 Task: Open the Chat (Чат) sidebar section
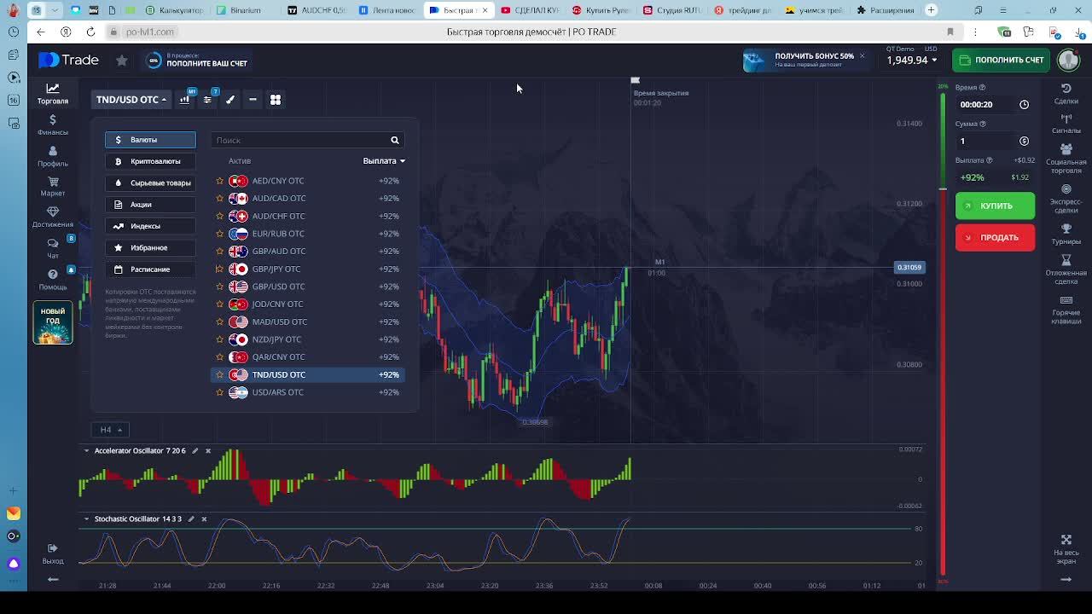tap(52, 248)
